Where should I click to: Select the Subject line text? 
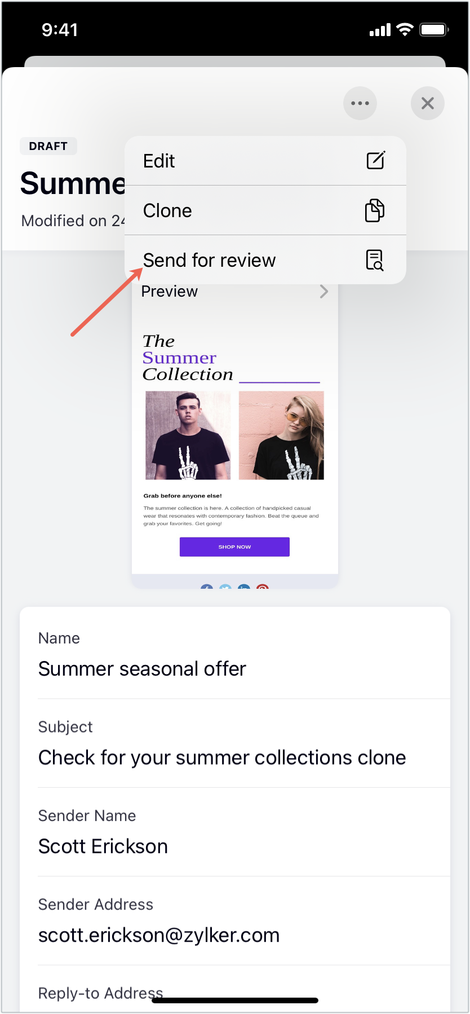(x=222, y=757)
